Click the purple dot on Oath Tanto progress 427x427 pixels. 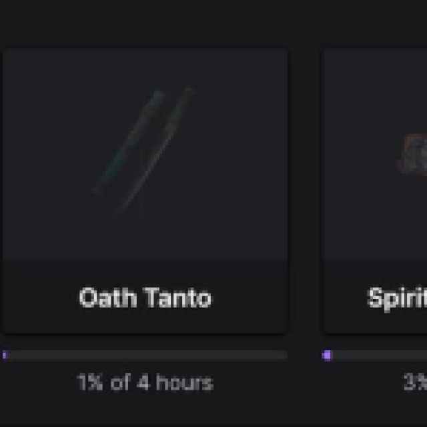(x=4, y=356)
